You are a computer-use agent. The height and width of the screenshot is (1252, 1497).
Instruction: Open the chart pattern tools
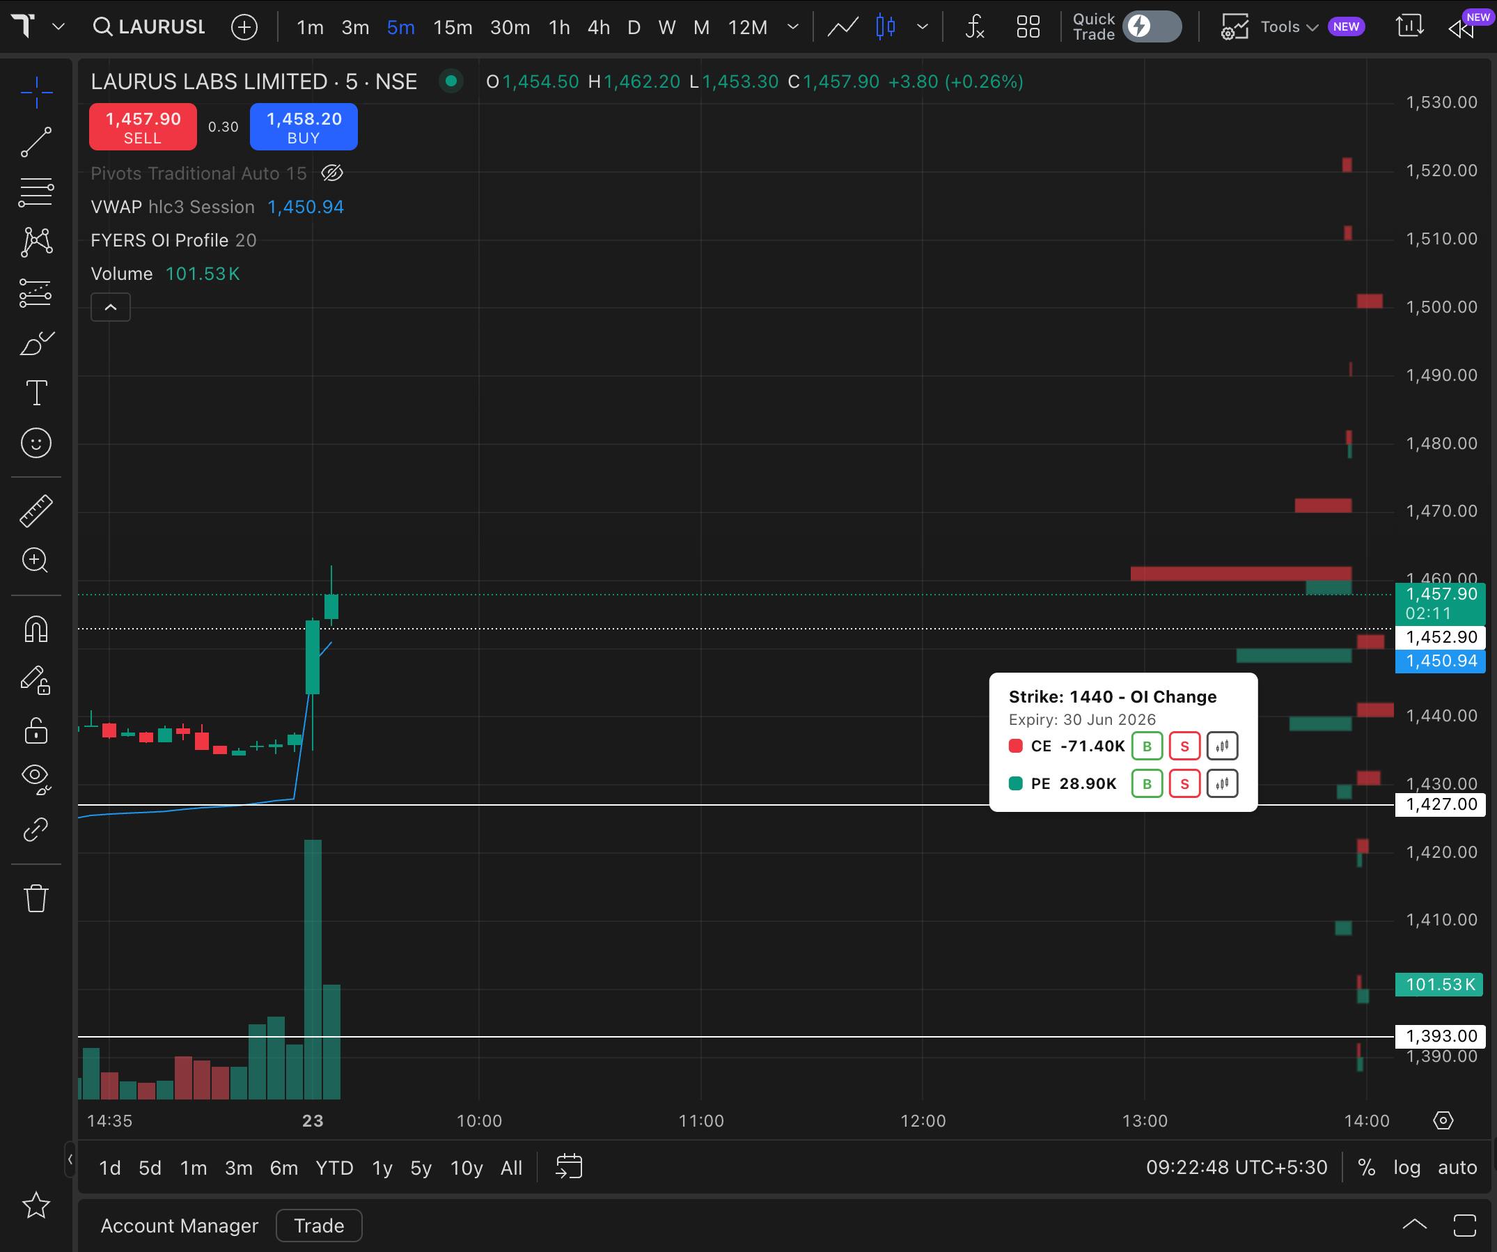pyautogui.click(x=36, y=242)
